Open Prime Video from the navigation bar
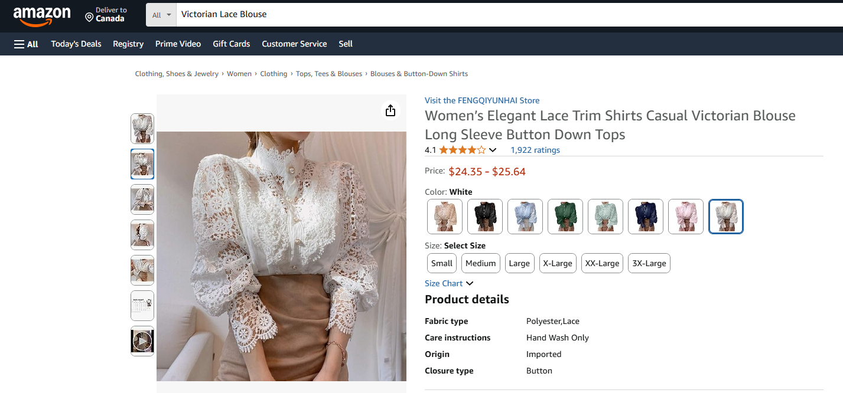The width and height of the screenshot is (843, 393). [178, 44]
